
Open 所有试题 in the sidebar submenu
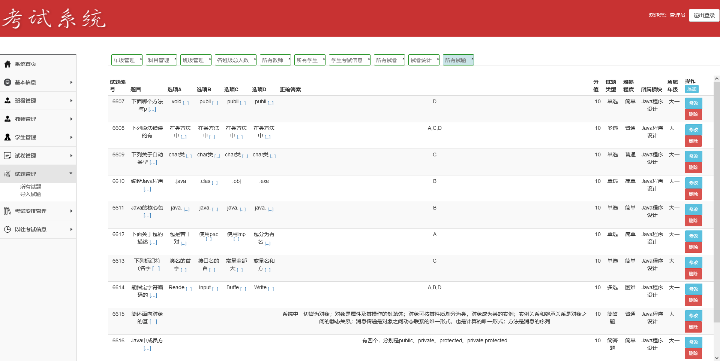[x=31, y=187]
